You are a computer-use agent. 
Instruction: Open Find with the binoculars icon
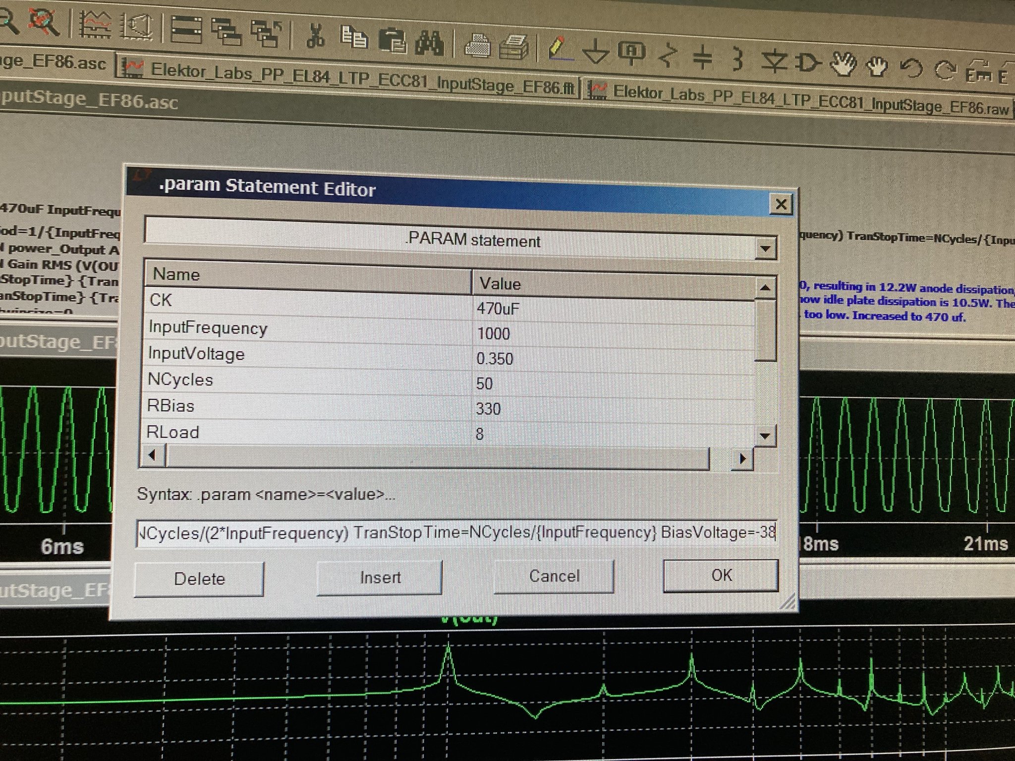429,42
